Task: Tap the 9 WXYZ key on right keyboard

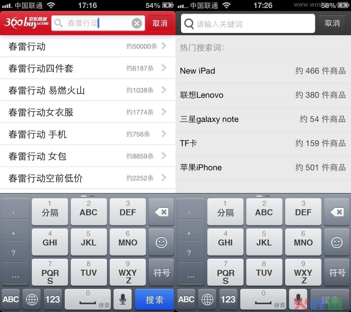Action: [303, 272]
